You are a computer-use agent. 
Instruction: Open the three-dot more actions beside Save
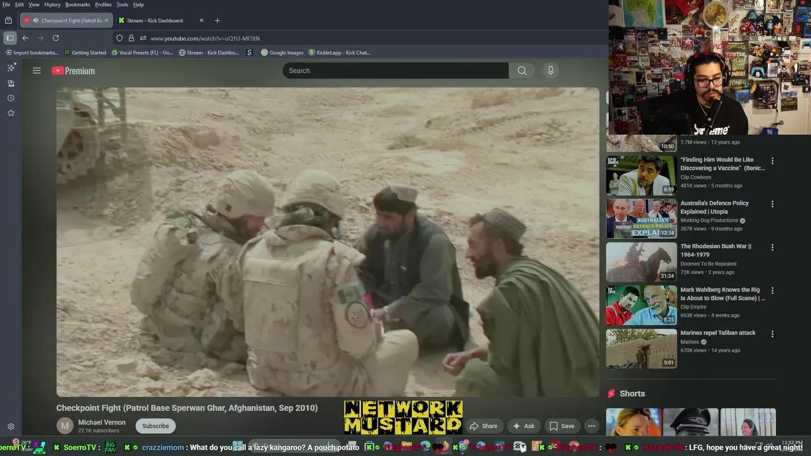pyautogui.click(x=591, y=426)
